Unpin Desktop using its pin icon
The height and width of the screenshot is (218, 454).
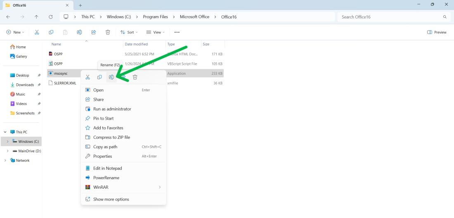tap(39, 75)
